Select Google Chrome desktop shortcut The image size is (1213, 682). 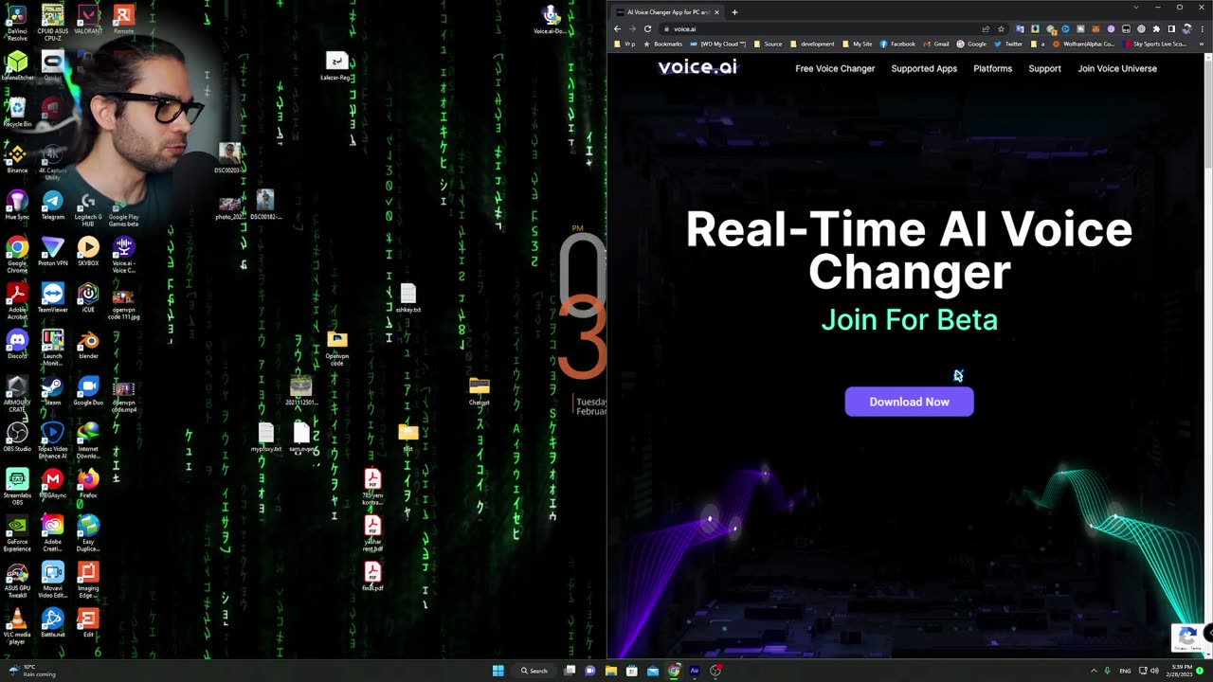tap(17, 253)
